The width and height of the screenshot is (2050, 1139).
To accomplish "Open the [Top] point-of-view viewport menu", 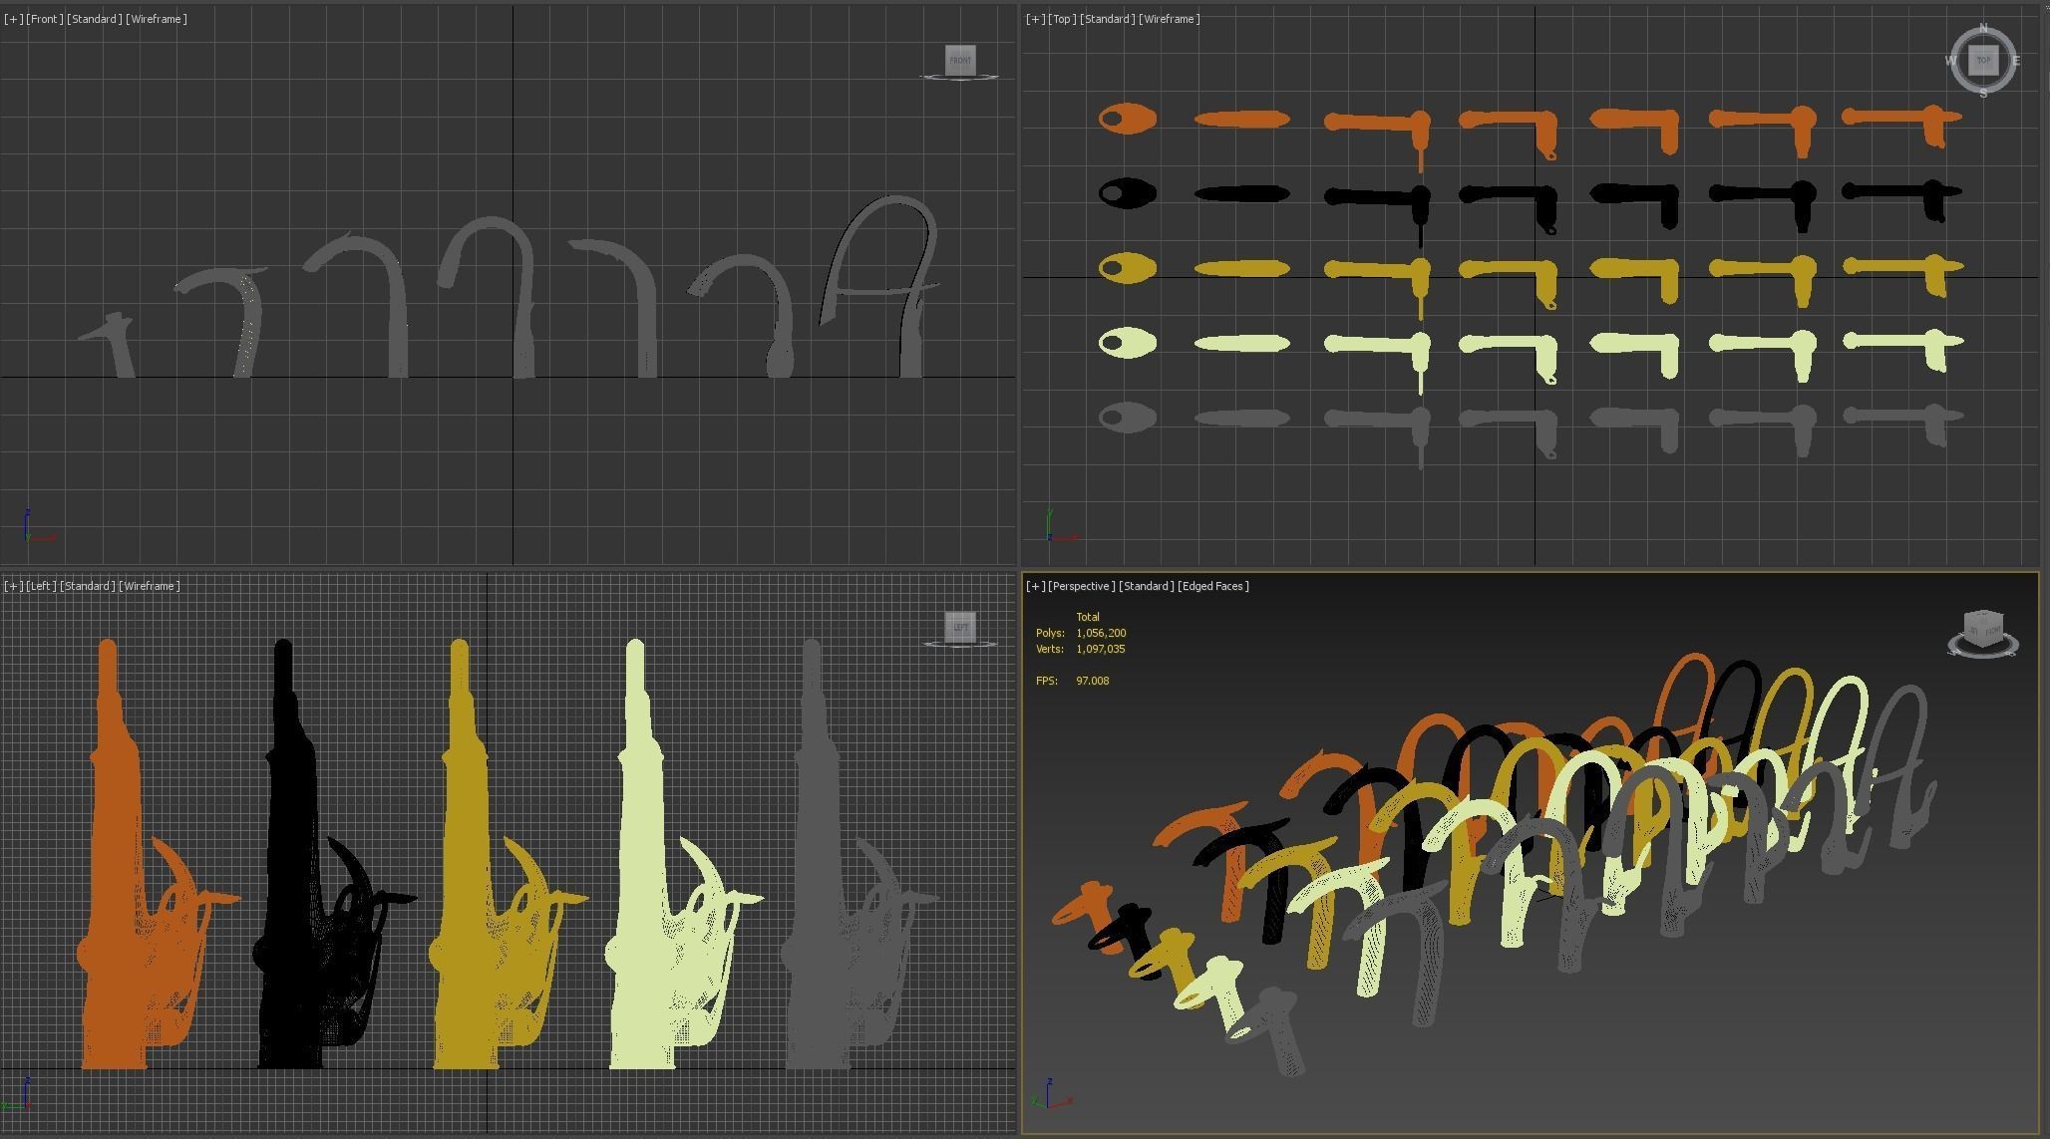I will pyautogui.click(x=1062, y=19).
